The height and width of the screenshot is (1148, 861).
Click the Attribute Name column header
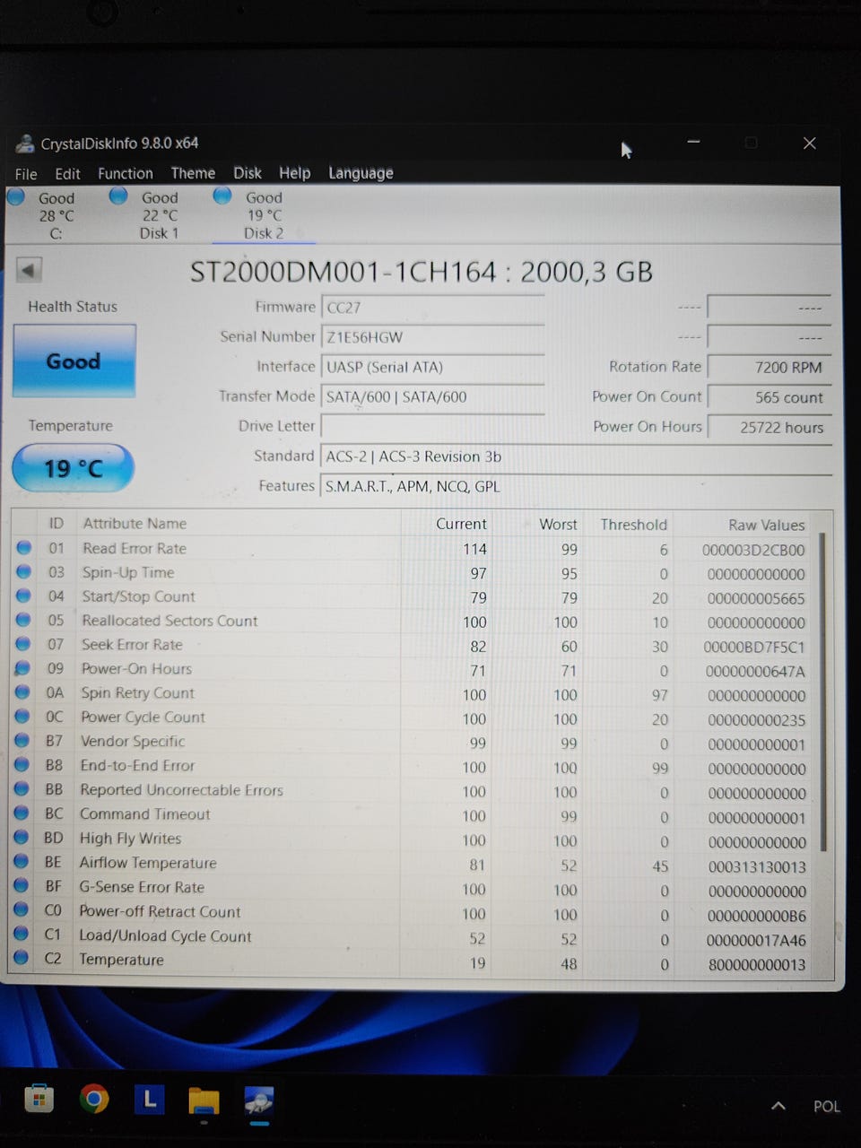pyautogui.click(x=135, y=523)
